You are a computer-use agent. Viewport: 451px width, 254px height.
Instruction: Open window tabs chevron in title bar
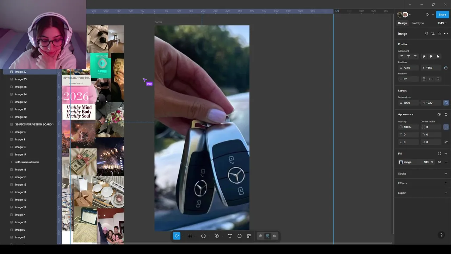pyautogui.click(x=409, y=5)
